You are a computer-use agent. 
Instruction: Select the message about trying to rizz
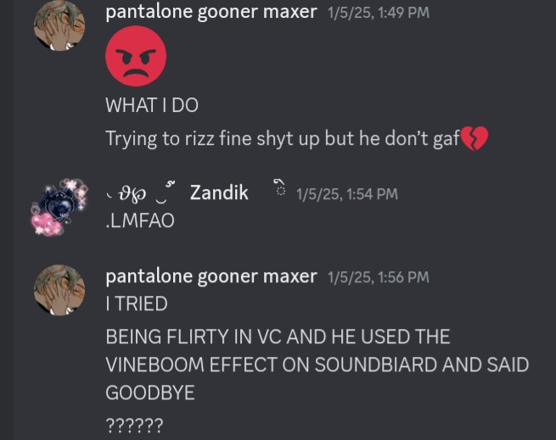(297, 138)
